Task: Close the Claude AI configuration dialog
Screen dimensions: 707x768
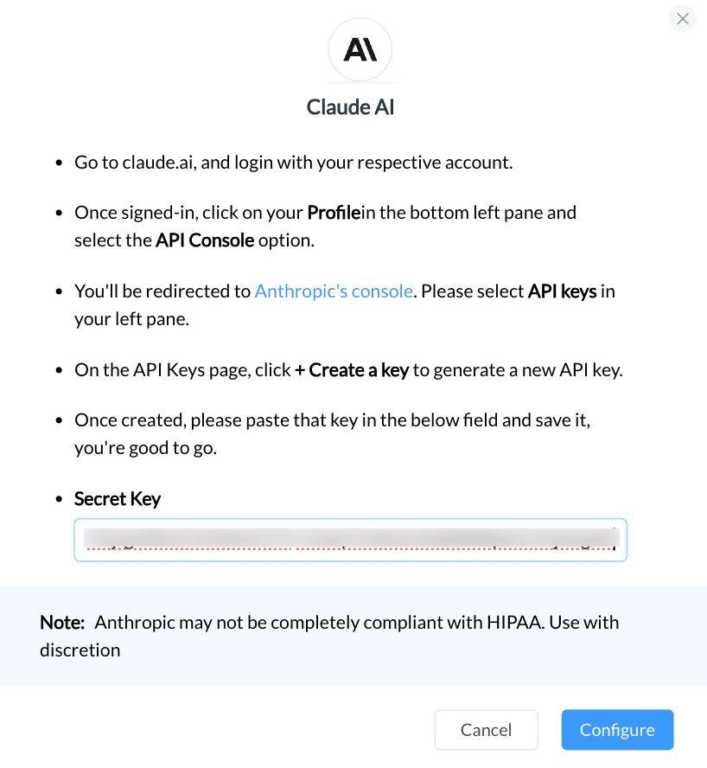Action: tap(682, 19)
